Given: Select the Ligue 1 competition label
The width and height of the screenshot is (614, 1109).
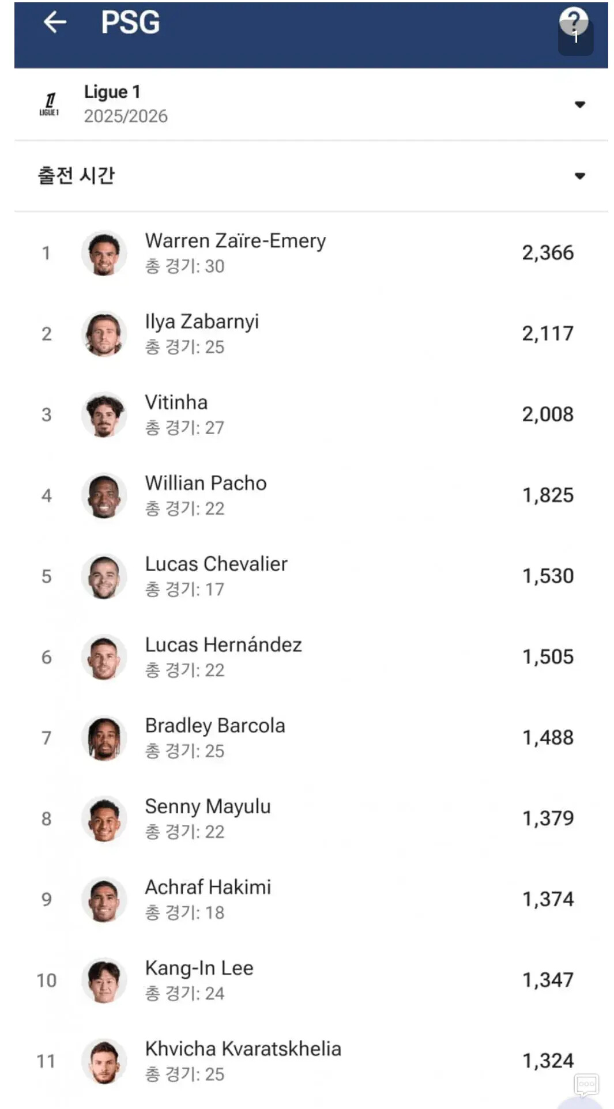Looking at the screenshot, I should point(112,92).
